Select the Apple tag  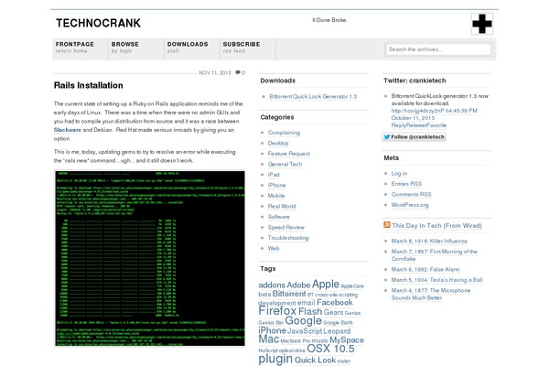(325, 284)
